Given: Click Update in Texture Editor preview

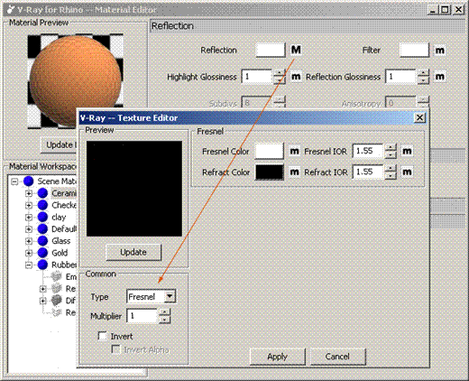Looking at the screenshot, I should coord(133,252).
